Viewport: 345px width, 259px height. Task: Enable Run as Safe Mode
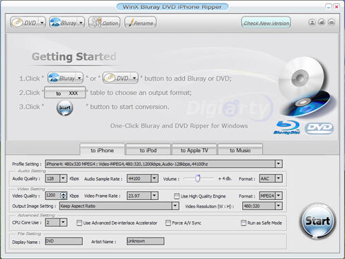tap(244, 222)
